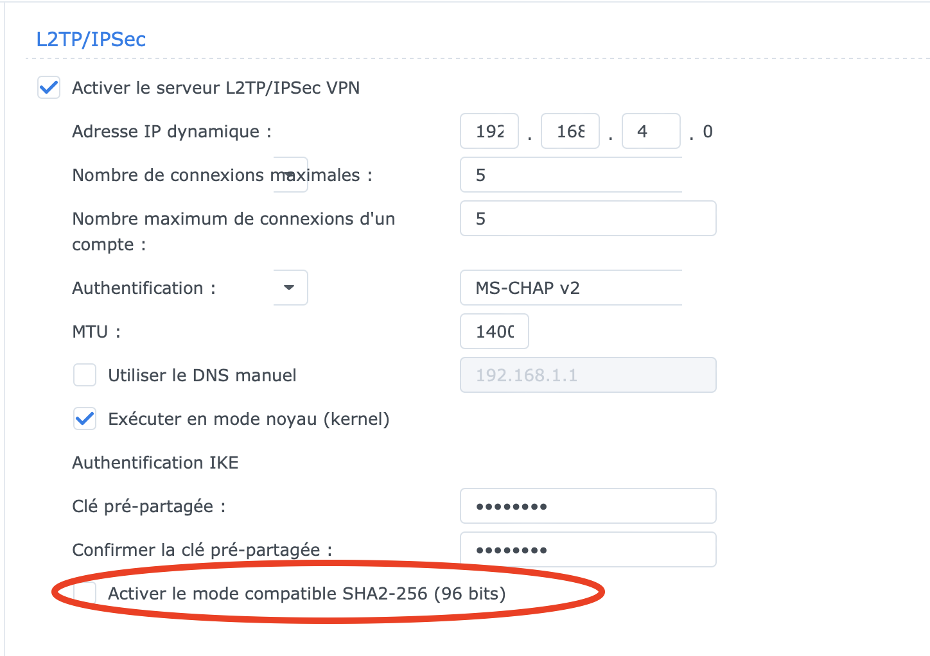Click the manual DNS address field 192.168.1.1

pyautogui.click(x=588, y=375)
